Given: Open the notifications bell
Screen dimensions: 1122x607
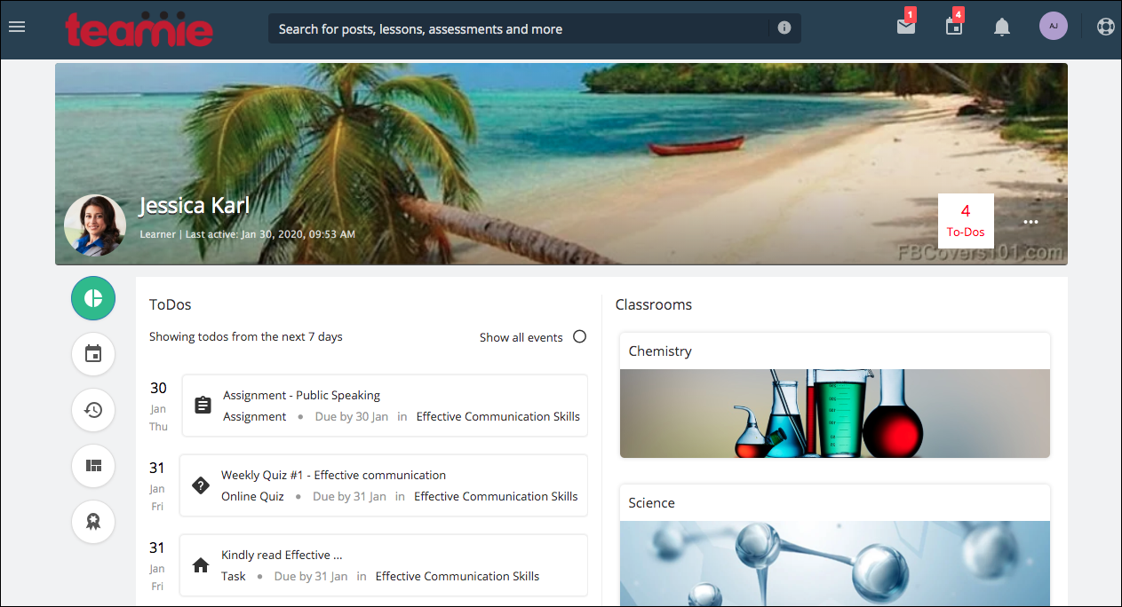Looking at the screenshot, I should click(1002, 28).
